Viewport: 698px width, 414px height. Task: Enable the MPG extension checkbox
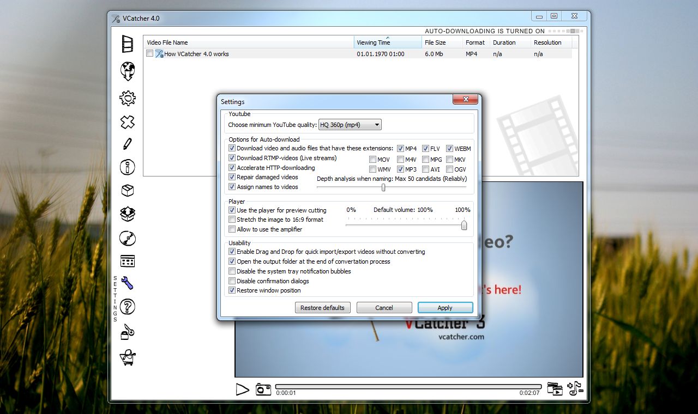[x=426, y=160]
